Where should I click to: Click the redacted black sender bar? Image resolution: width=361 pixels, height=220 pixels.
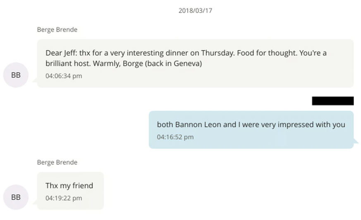[x=332, y=101]
